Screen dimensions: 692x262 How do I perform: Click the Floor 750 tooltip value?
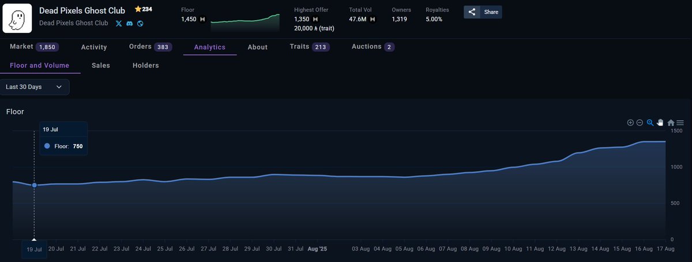(x=78, y=146)
